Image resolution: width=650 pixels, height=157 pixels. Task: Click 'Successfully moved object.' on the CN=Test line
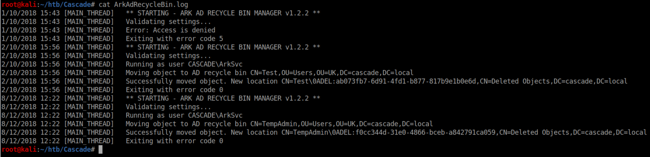click(x=175, y=81)
